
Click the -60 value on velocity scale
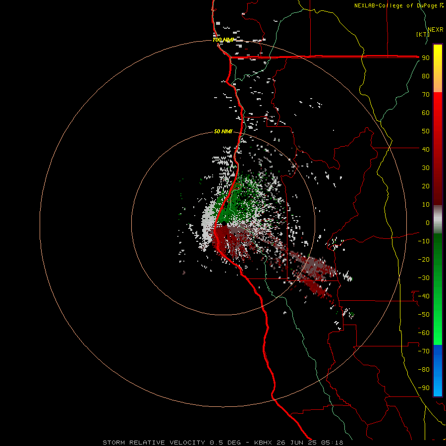424,333
